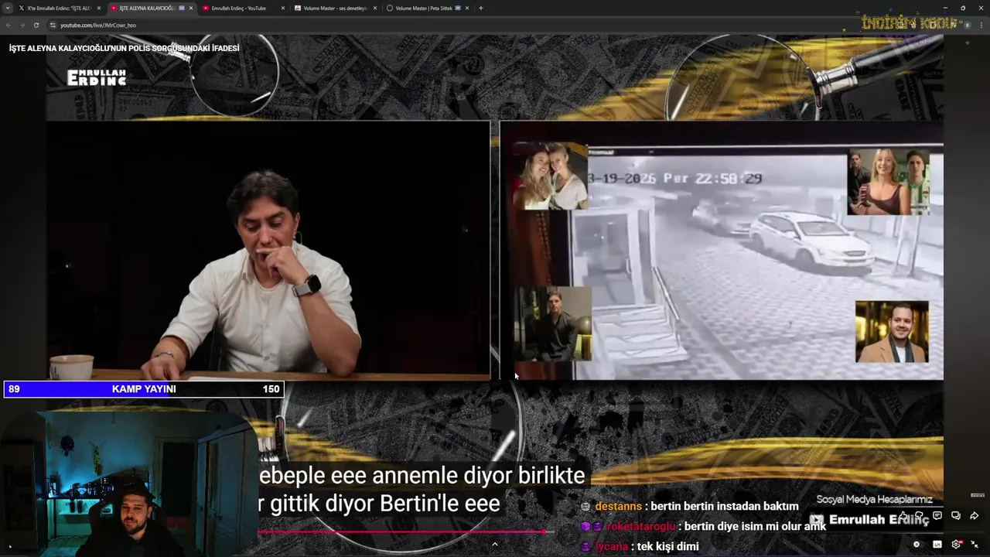The height and width of the screenshot is (557, 990).
Task: Click chat message from roketataroglu
Action: (704, 526)
